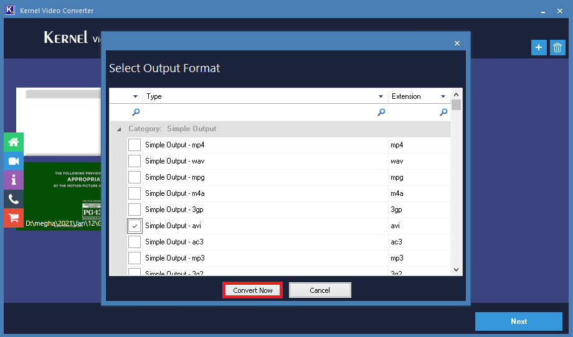Close the Select Output Format dialog

point(457,43)
